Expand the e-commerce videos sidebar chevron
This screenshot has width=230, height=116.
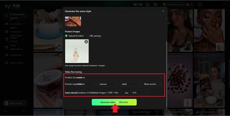(x=24, y=24)
